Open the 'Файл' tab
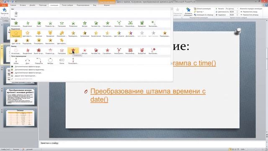Image resolution: width=268 pixels, height=151 pixels. 4,5
